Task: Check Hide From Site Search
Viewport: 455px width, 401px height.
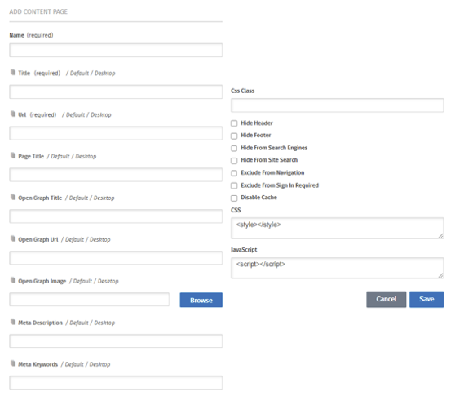Action: point(234,161)
